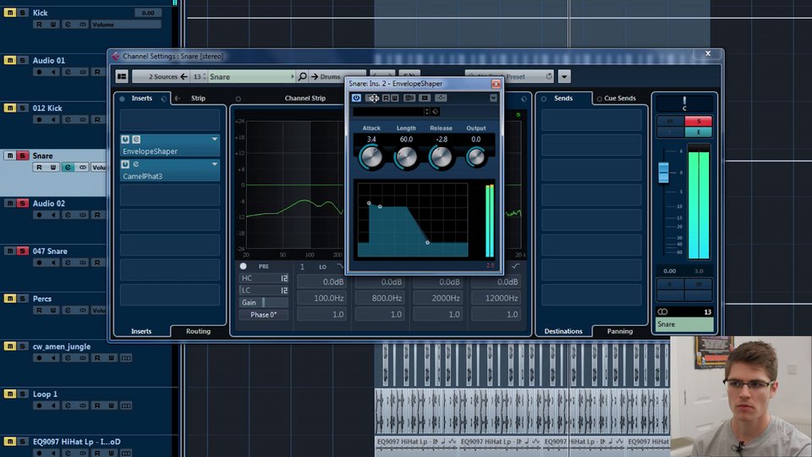Mute the Kick track
Screen dimensions: 812x457
pos(10,13)
